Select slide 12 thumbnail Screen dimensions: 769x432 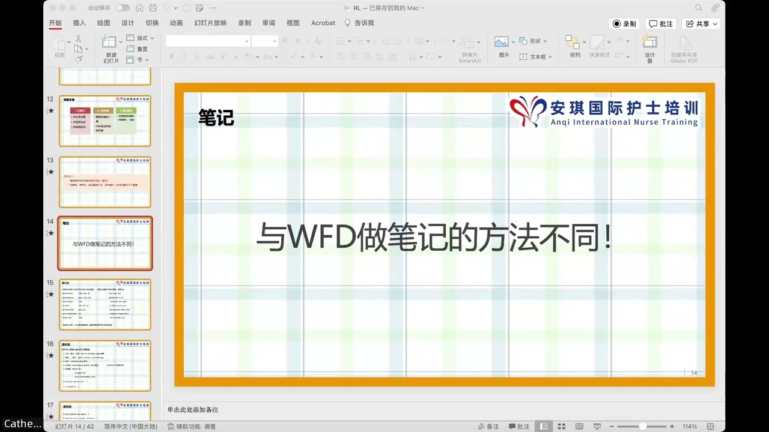click(x=105, y=121)
